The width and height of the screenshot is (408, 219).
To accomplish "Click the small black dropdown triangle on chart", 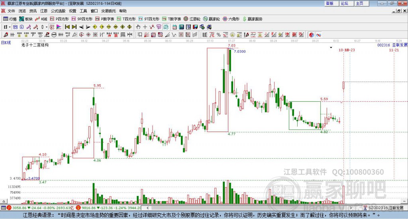I will click(x=331, y=47).
